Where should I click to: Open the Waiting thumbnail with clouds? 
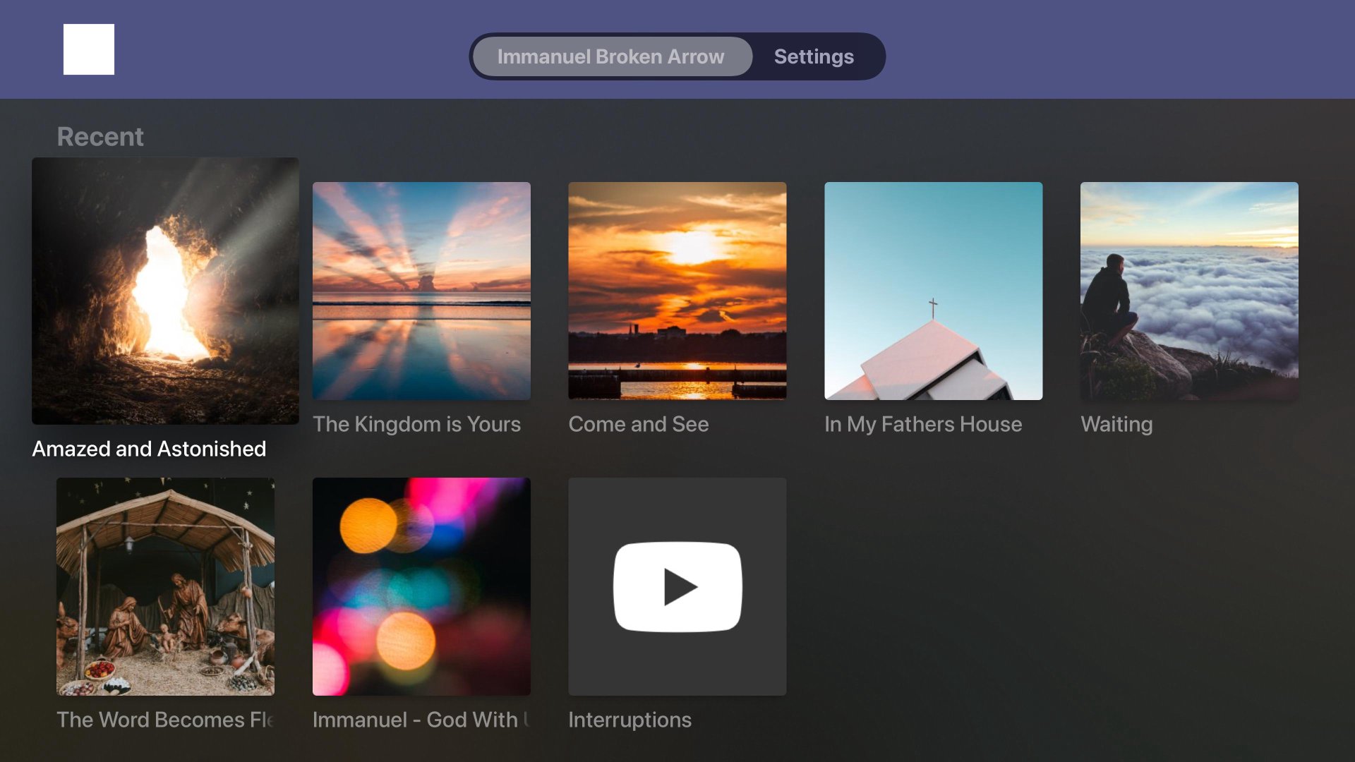1189,291
